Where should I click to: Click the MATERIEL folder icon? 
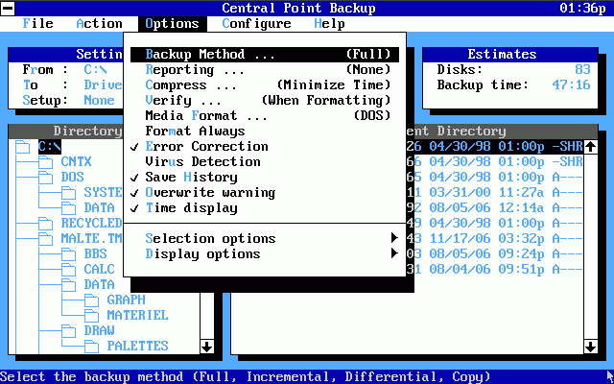pyautogui.click(x=92, y=316)
